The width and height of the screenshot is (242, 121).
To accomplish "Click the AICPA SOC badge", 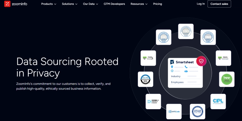I will coord(146,79).
